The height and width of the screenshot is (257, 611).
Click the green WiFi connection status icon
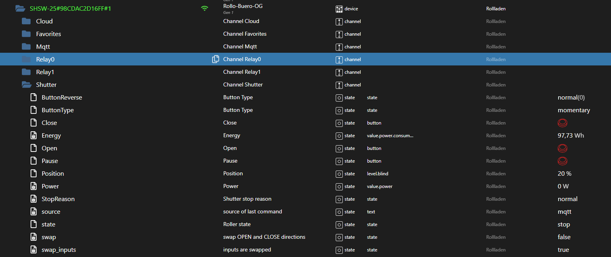[x=204, y=8]
